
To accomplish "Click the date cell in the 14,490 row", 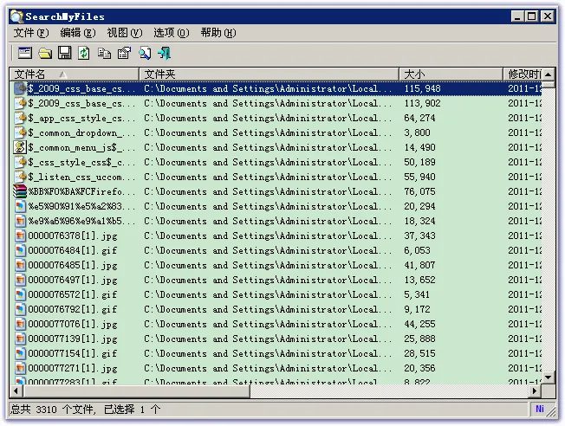I will 524,148.
